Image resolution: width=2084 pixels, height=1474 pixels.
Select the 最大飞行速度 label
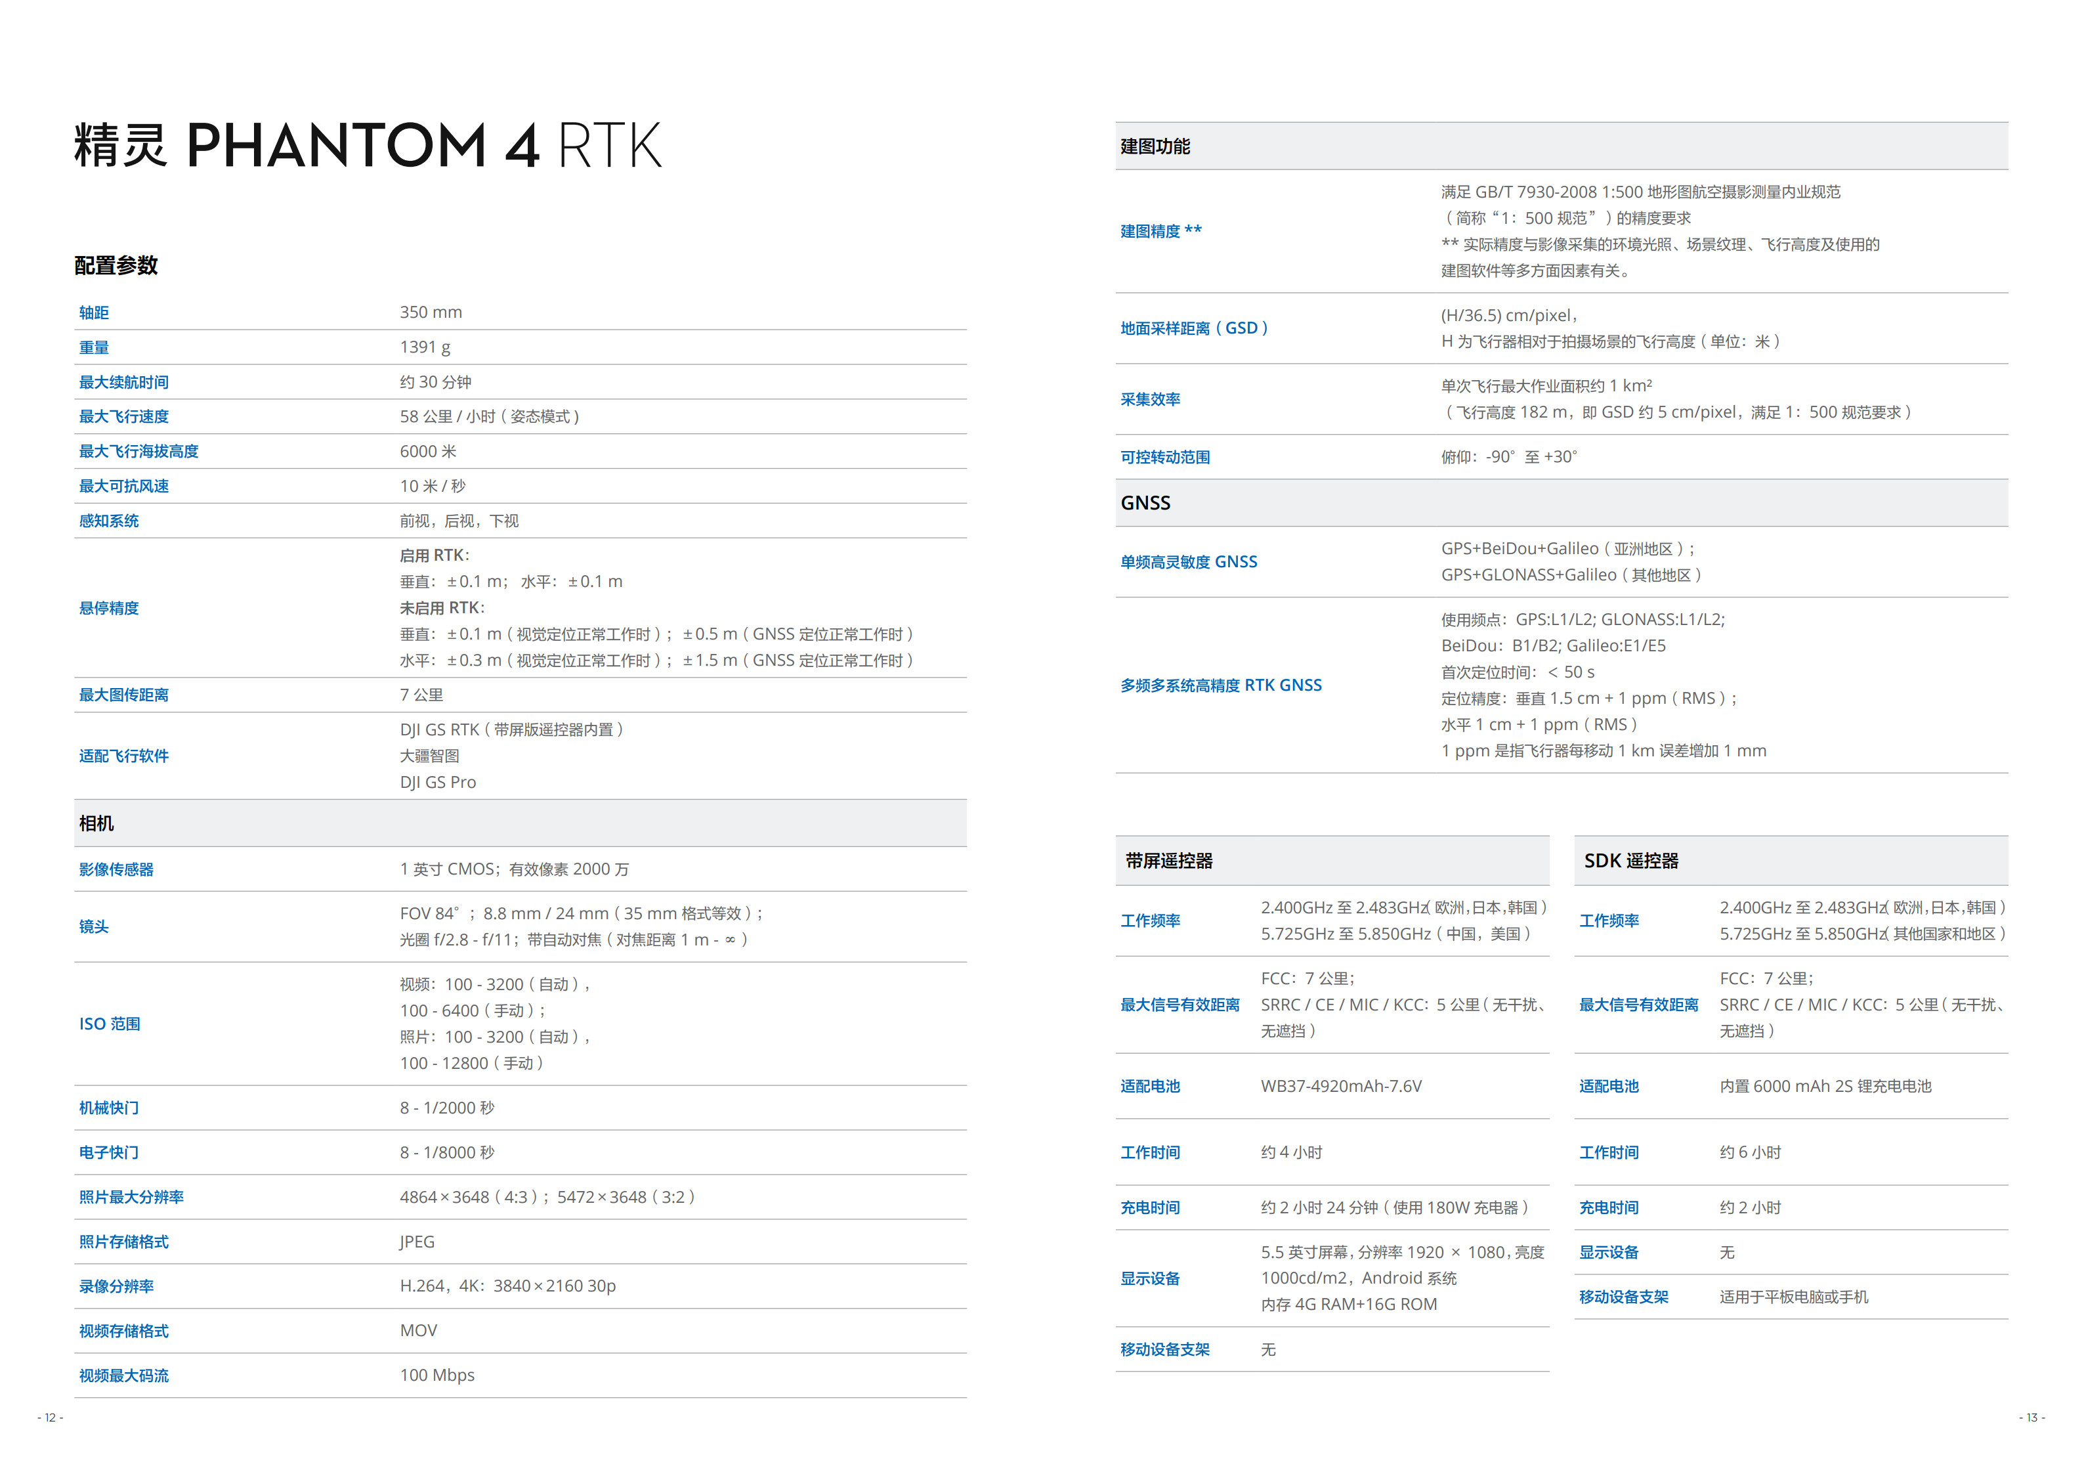(123, 417)
